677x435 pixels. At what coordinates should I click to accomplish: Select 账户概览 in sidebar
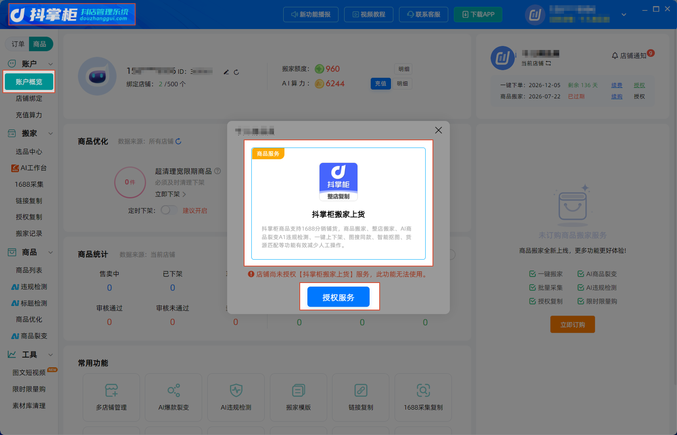[29, 82]
